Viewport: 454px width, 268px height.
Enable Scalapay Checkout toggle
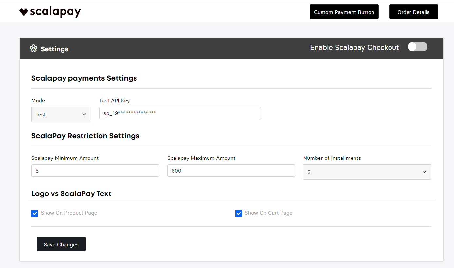417,47
